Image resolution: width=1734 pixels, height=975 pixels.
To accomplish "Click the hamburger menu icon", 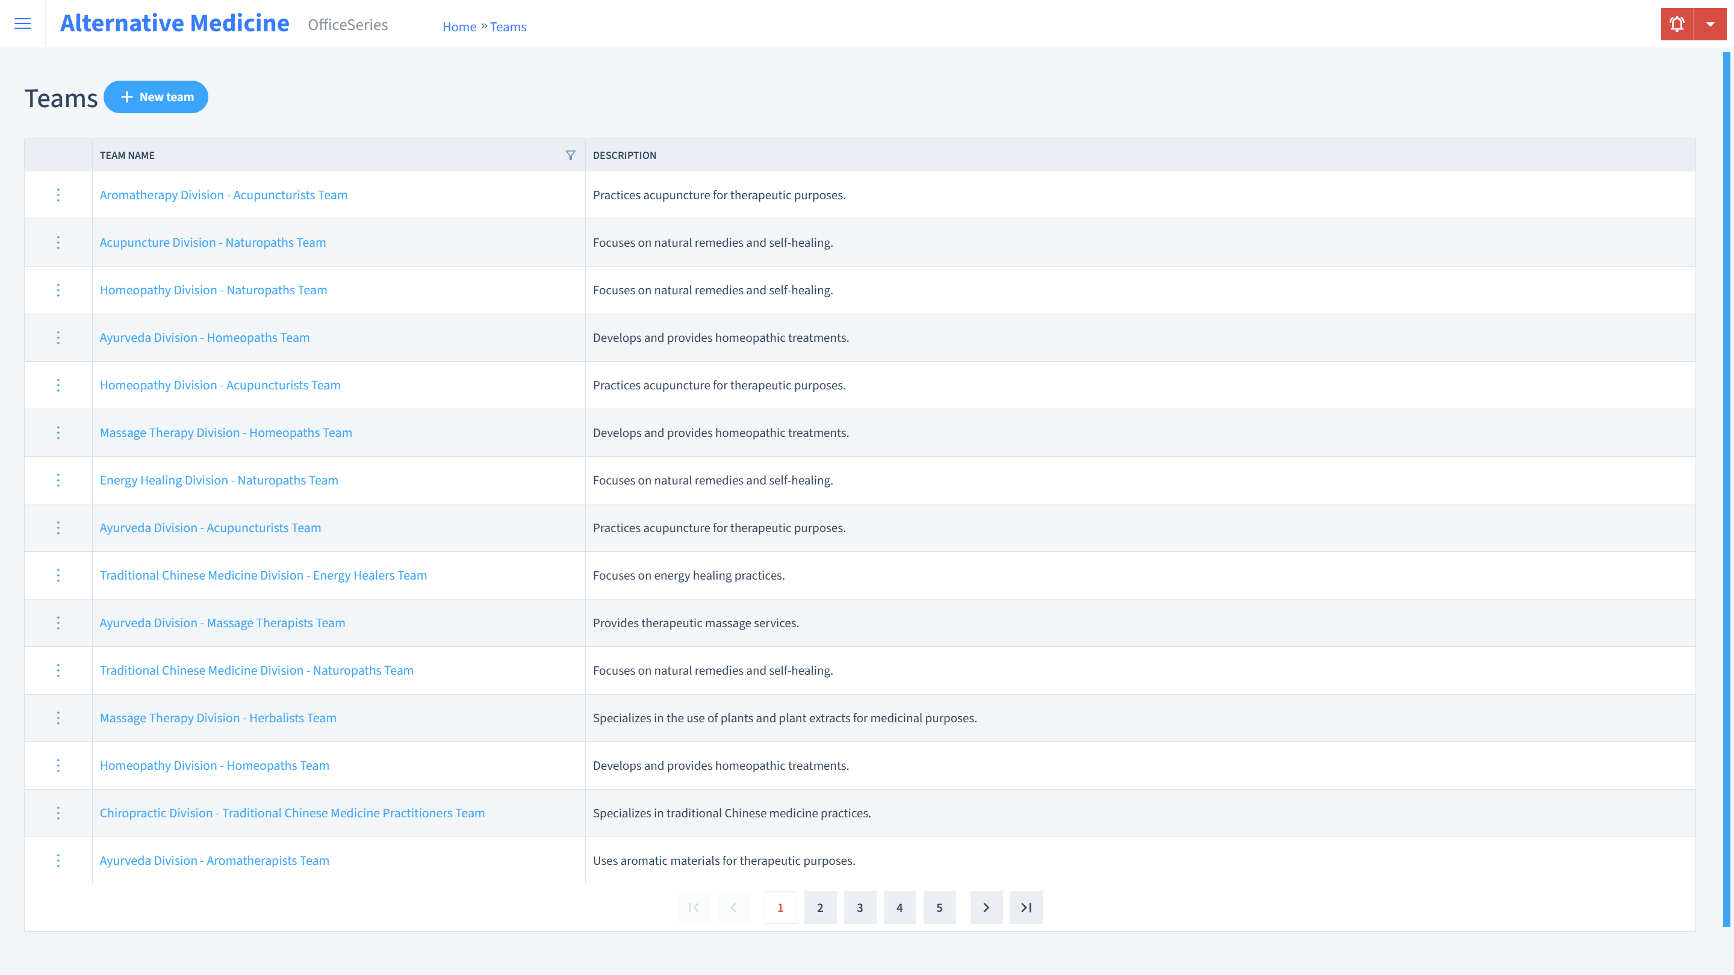I will pos(23,24).
